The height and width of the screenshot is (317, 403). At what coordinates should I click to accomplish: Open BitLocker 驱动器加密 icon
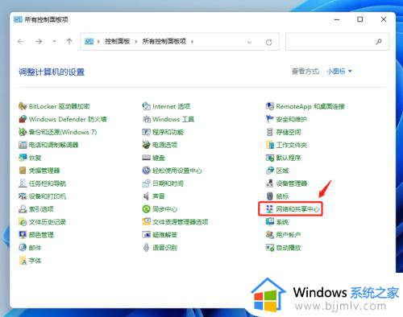pyautogui.click(x=23, y=106)
